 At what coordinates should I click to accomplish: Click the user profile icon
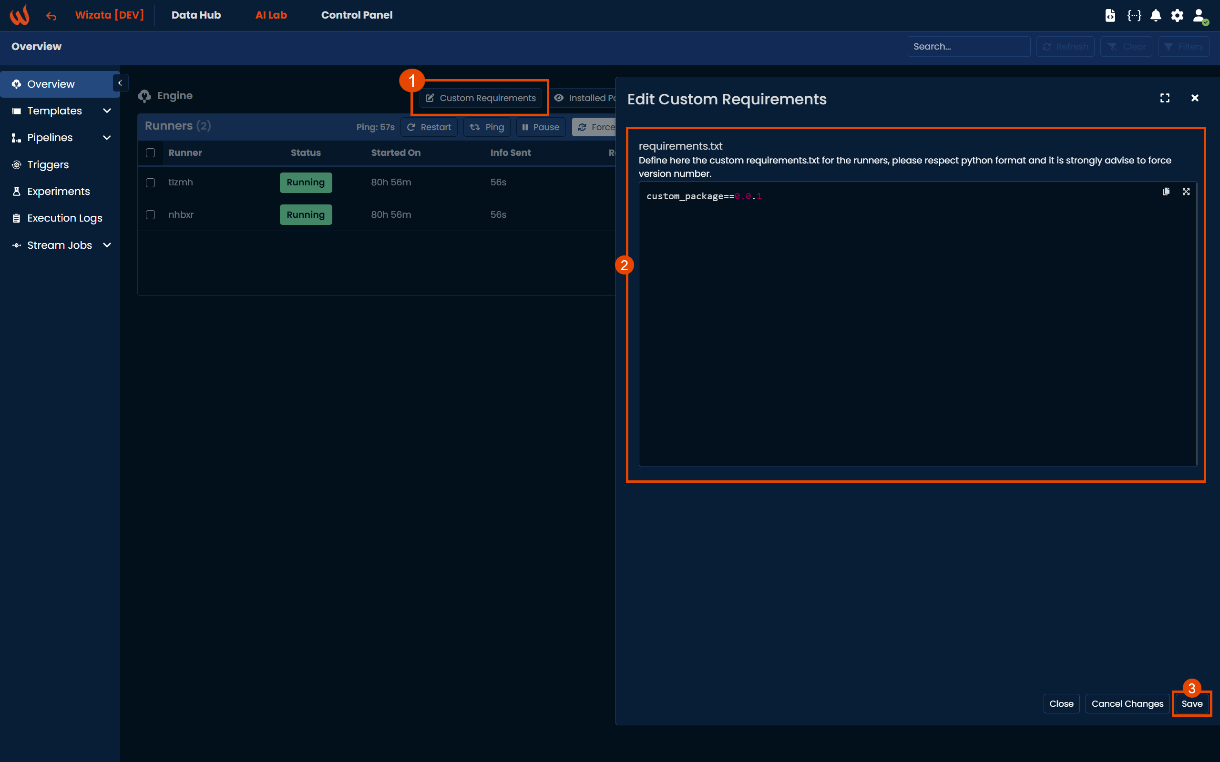click(1199, 15)
